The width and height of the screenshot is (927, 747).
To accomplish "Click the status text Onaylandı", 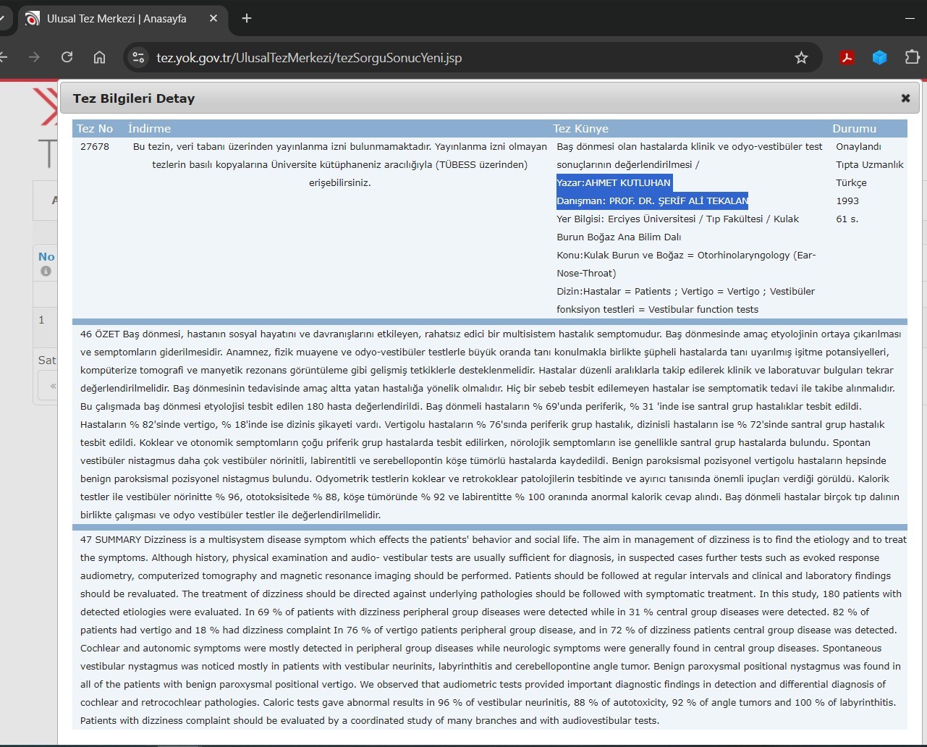I will click(858, 146).
